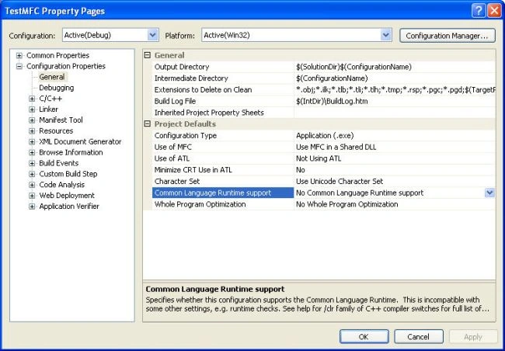The image size is (505, 351).
Task: Expand the Manifest Tool node
Action: click(x=32, y=120)
